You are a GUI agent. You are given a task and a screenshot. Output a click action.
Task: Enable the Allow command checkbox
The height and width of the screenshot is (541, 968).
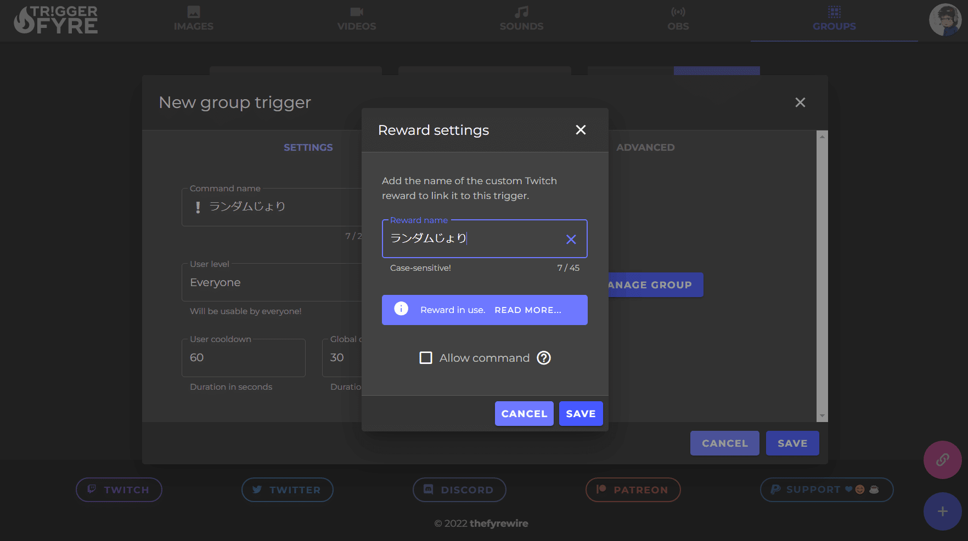pyautogui.click(x=426, y=358)
